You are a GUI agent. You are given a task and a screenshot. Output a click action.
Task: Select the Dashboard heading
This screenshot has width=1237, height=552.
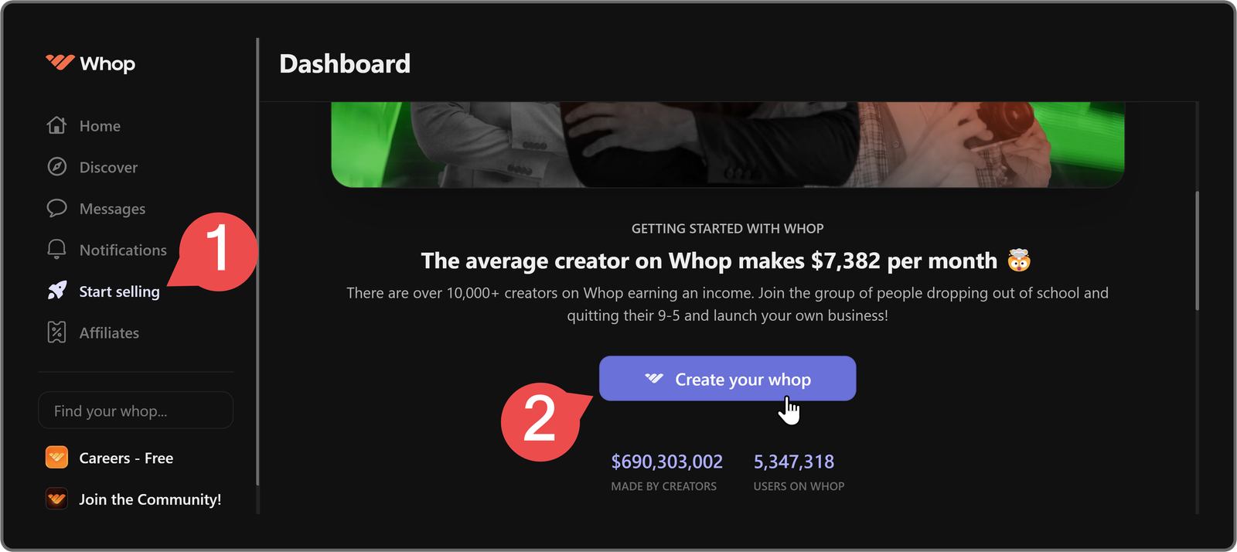pyautogui.click(x=345, y=64)
